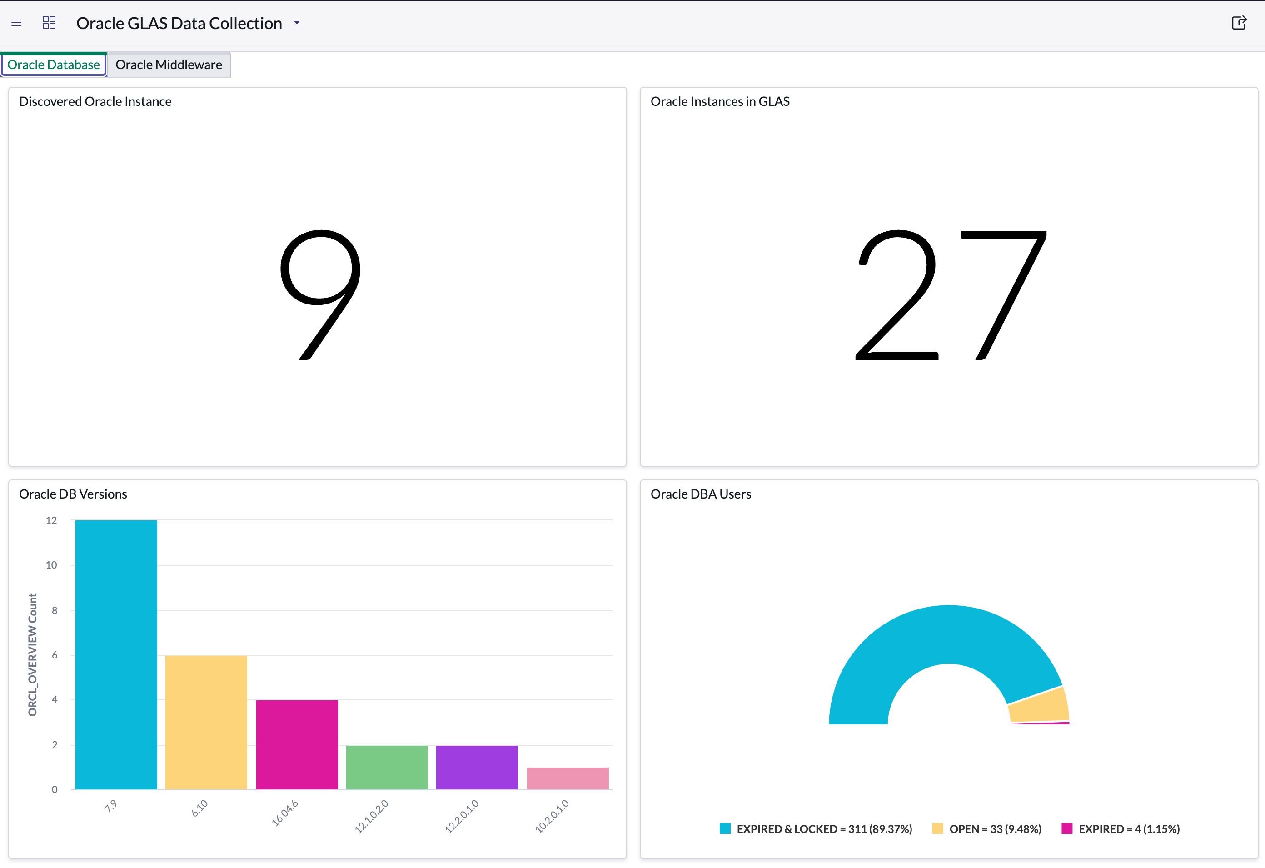The height and width of the screenshot is (868, 1265).
Task: Select the 10.2.0.1.0 version bar
Action: pyautogui.click(x=568, y=778)
